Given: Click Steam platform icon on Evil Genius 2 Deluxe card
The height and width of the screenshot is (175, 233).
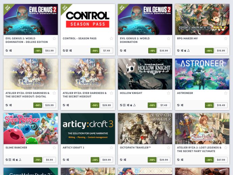Looking at the screenshot, I should pyautogui.click(x=7, y=51).
